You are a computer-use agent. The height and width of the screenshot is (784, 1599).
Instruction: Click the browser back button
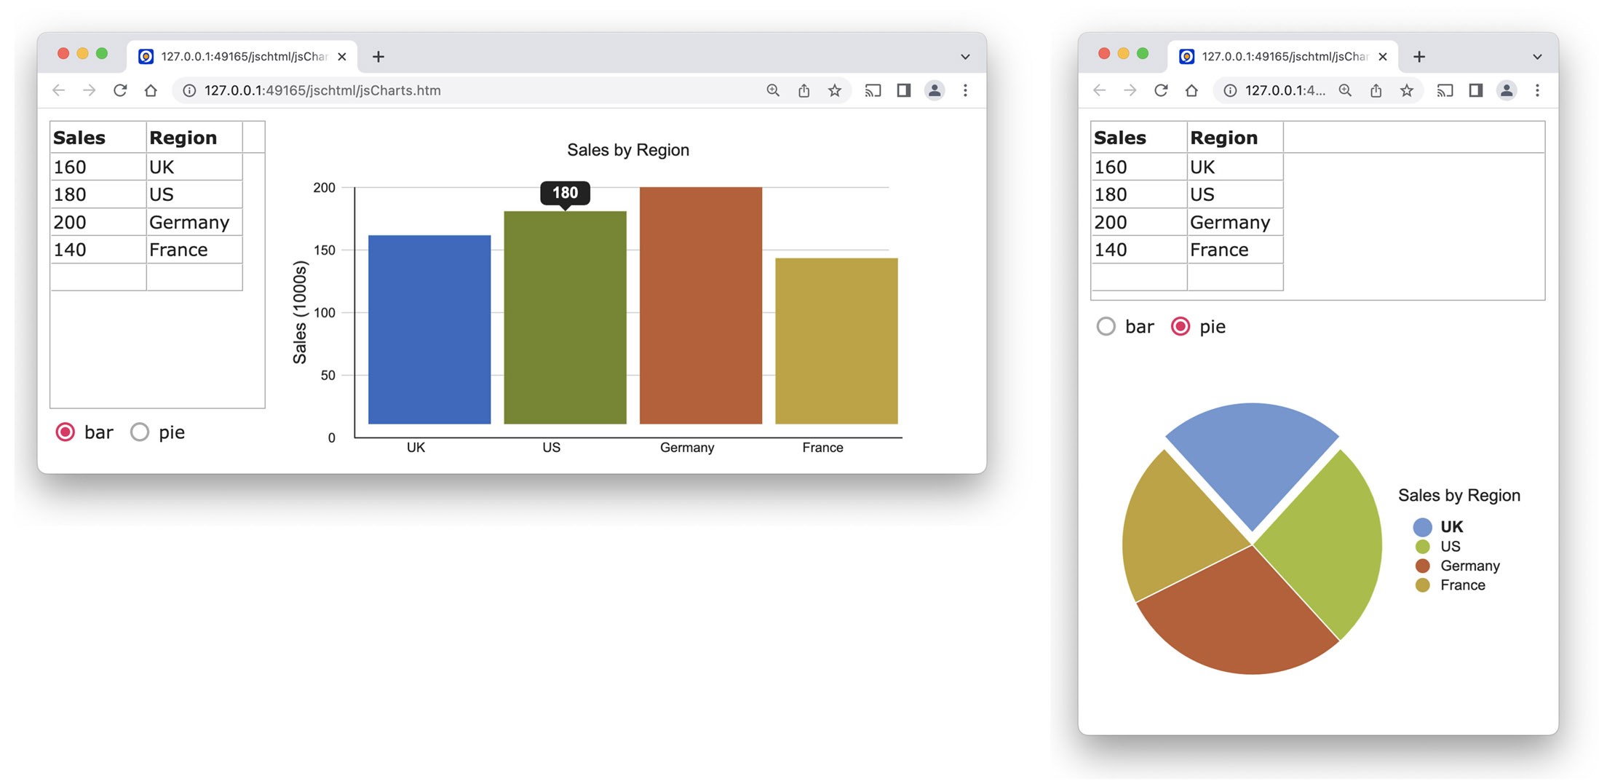(x=58, y=90)
